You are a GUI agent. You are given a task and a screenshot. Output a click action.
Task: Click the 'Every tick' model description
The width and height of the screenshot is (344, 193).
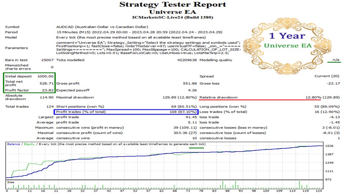point(131,38)
